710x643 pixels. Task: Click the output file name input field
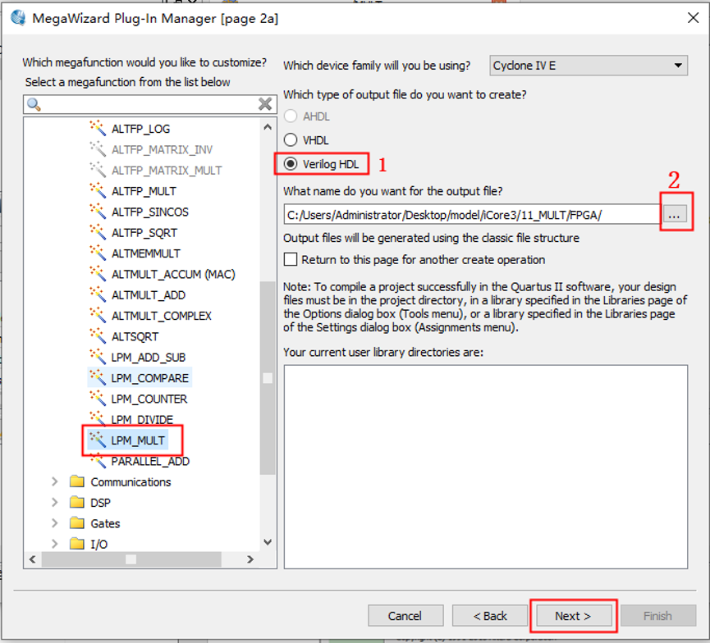click(472, 214)
